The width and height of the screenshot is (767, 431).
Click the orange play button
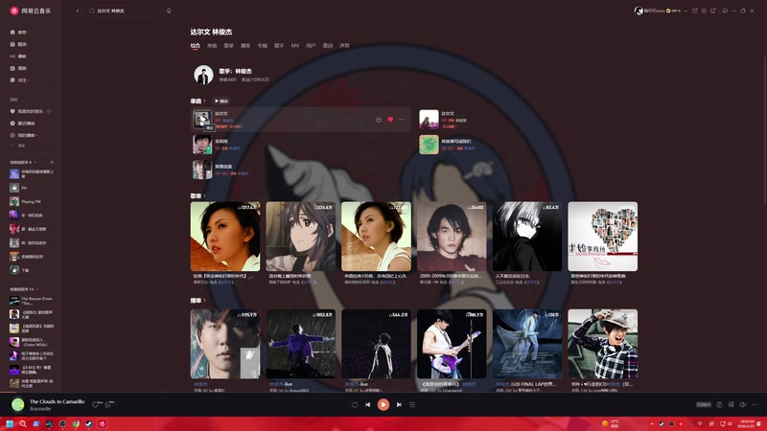pyautogui.click(x=383, y=404)
